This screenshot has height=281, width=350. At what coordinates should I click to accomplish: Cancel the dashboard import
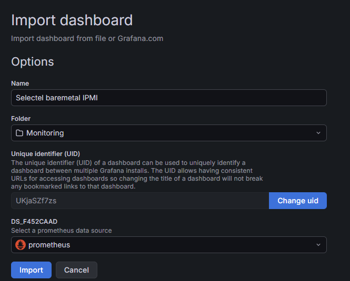click(76, 270)
